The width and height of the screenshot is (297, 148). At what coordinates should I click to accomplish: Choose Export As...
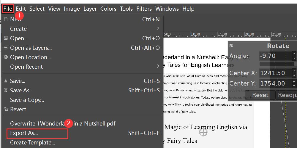82,133
